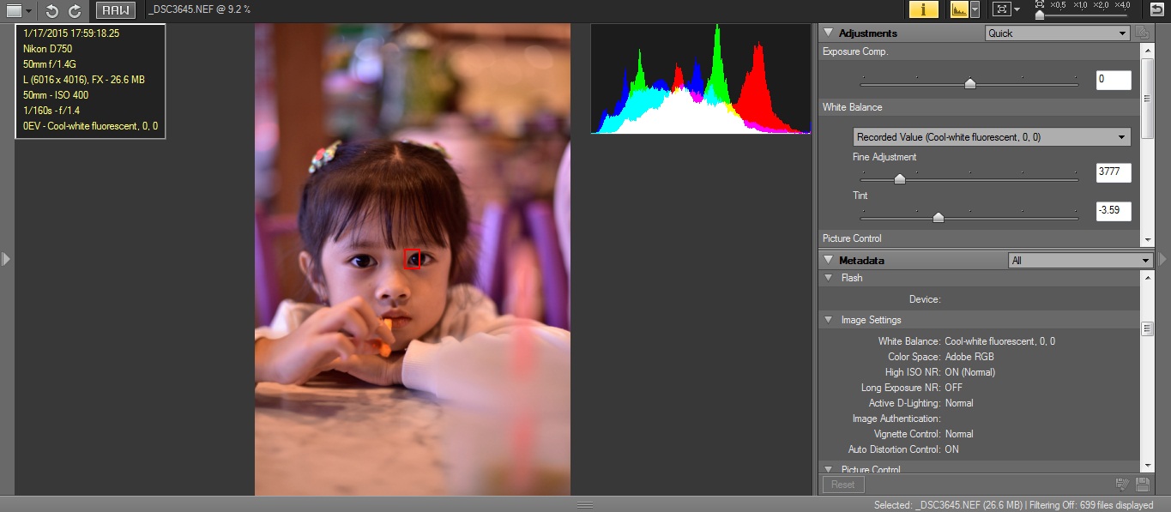Click the Tint value input field
Screen dimensions: 1171x512
[x=1113, y=211]
